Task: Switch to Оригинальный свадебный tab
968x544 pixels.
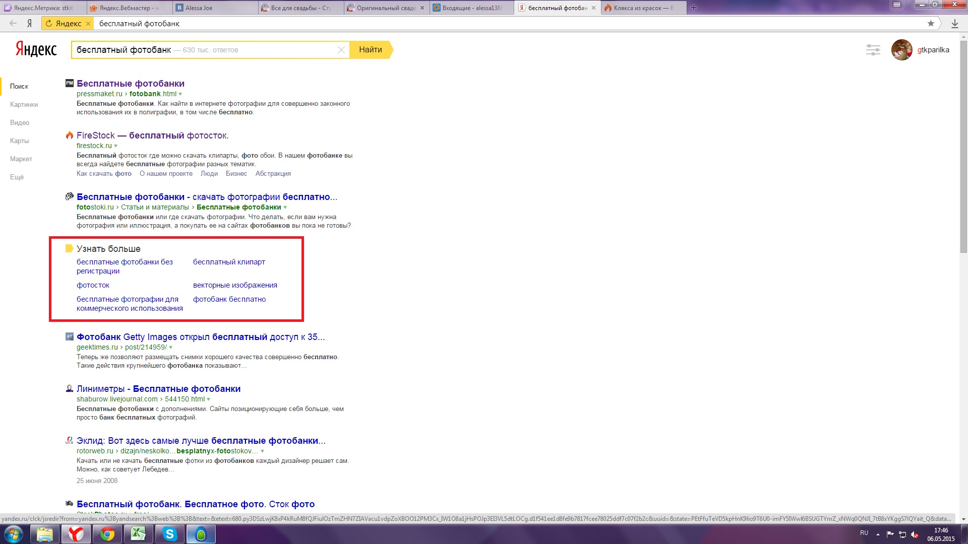Action: tap(386, 8)
